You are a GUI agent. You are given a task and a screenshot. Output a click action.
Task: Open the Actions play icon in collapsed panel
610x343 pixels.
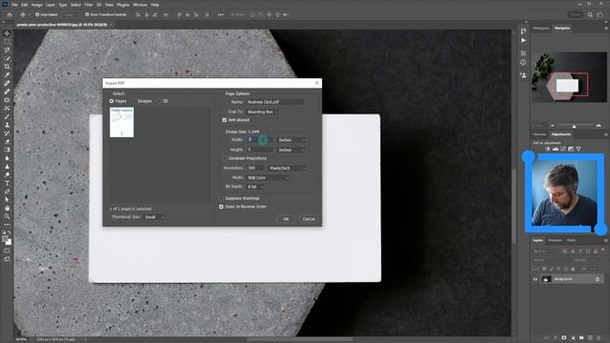coord(523,40)
